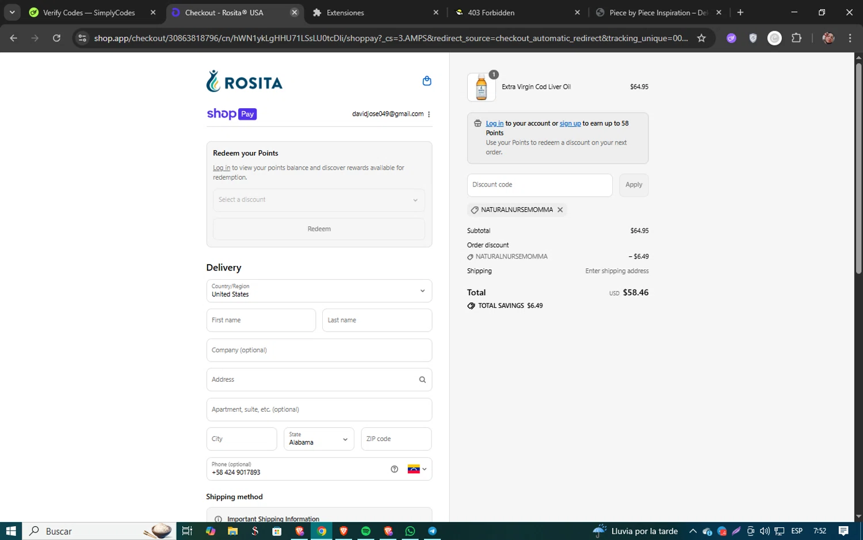
Task: Close the Checkout - Rosita USA tab
Action: tap(295, 12)
